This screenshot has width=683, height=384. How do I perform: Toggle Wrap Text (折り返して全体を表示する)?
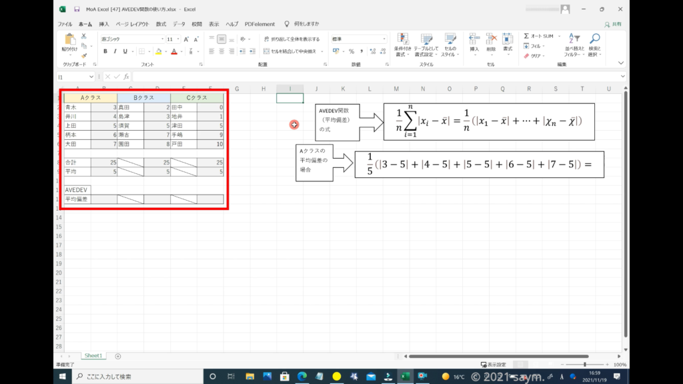click(x=291, y=39)
